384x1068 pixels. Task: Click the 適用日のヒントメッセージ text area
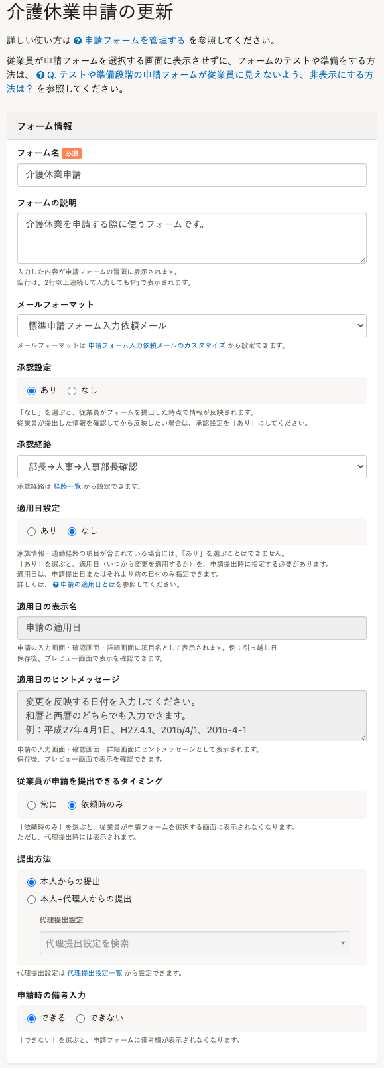[x=192, y=715]
